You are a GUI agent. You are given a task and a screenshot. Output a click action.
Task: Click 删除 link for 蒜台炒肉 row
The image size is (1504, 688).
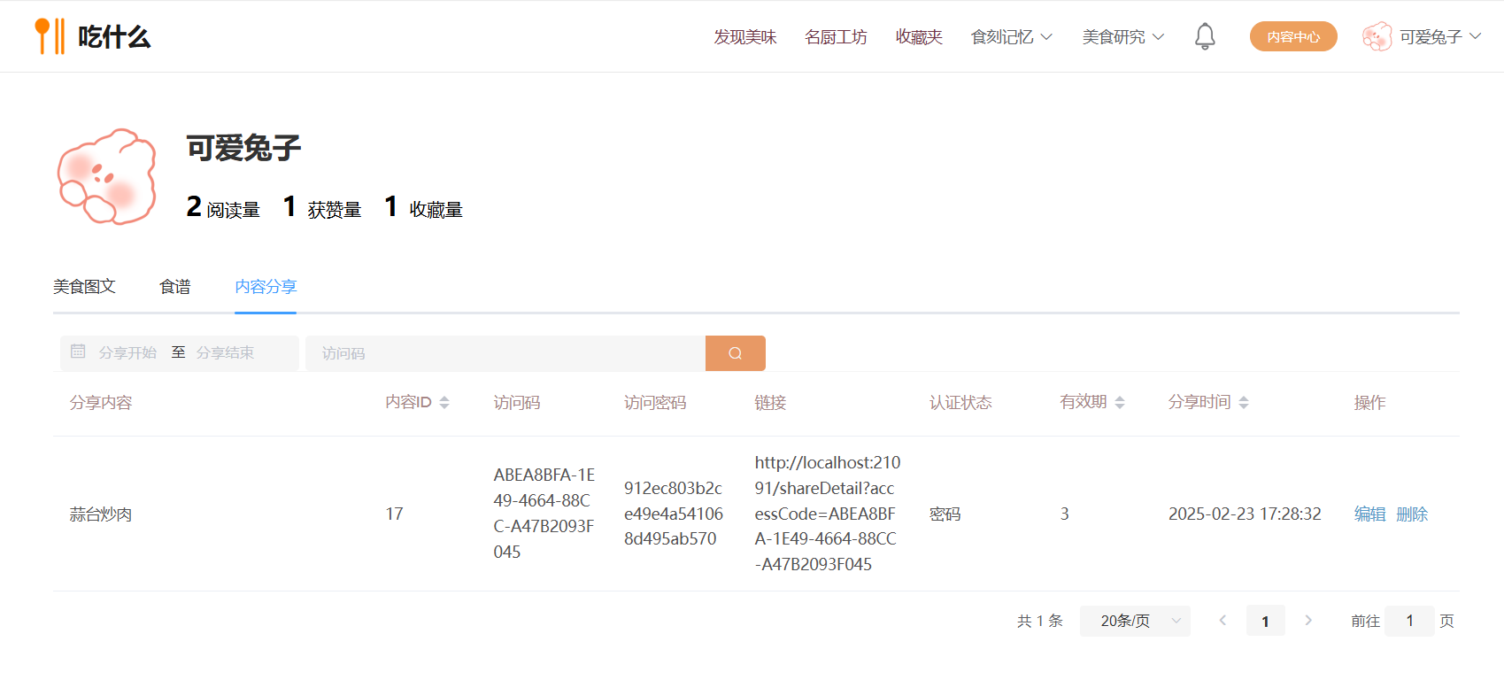coord(1412,514)
